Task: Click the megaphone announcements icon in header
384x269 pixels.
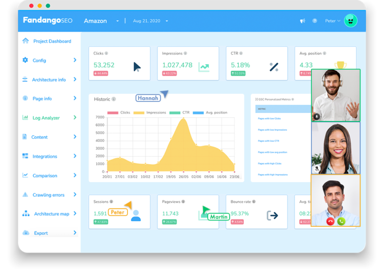Action: (x=302, y=21)
